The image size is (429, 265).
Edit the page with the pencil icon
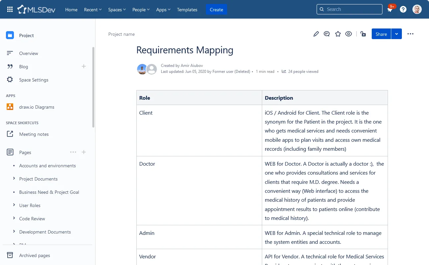(316, 34)
